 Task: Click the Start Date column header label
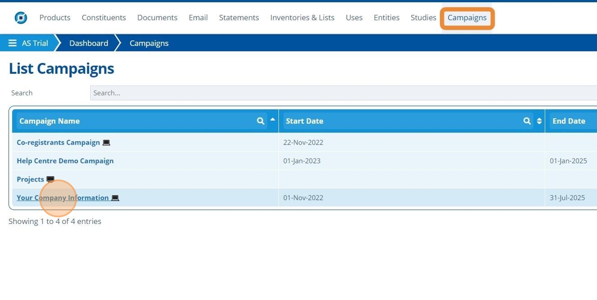pos(304,121)
